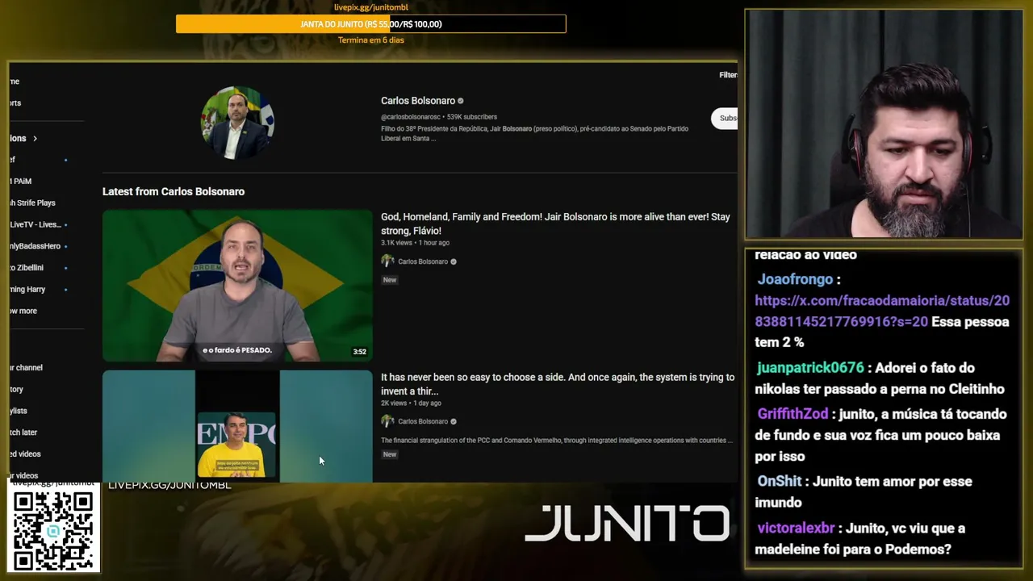Click the LivePix QR code
Screen dimensions: 1033x581
(x=53, y=530)
